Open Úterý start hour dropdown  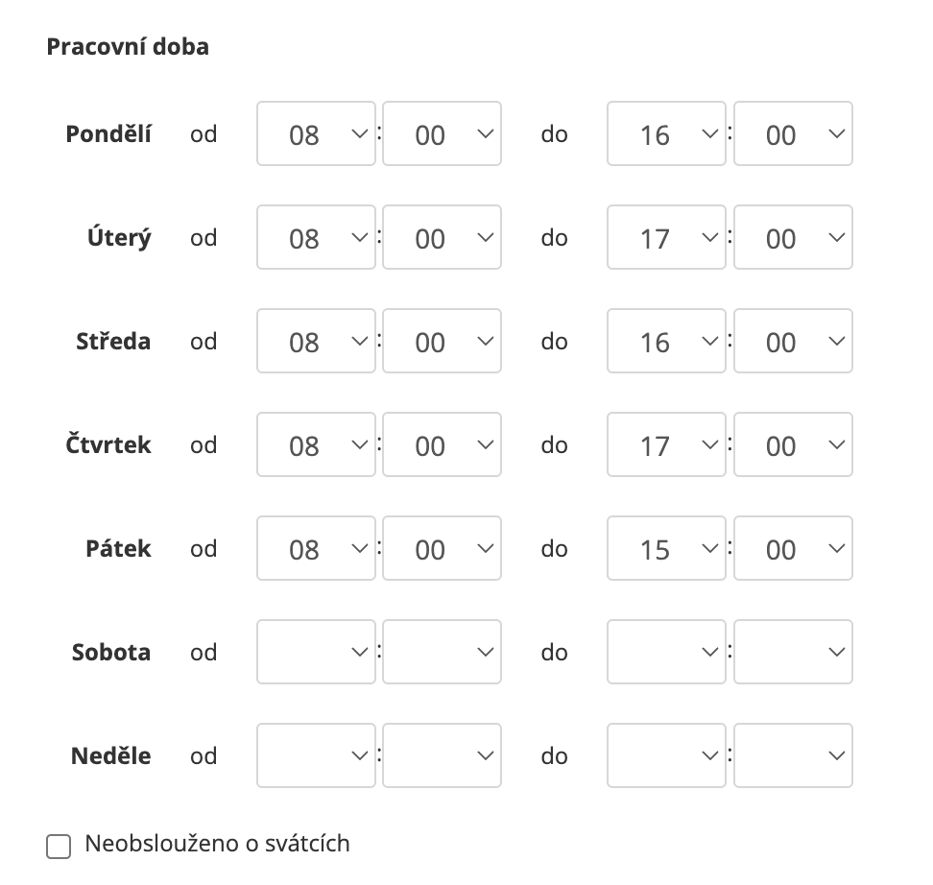point(316,238)
